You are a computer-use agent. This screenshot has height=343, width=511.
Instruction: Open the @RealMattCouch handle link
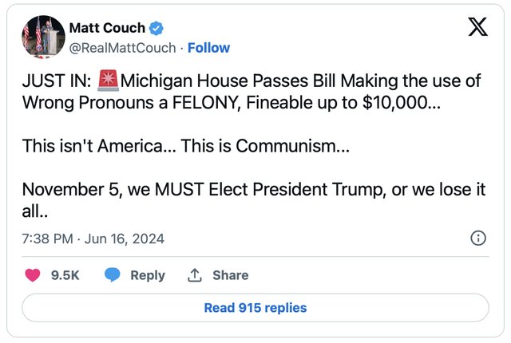(x=122, y=48)
